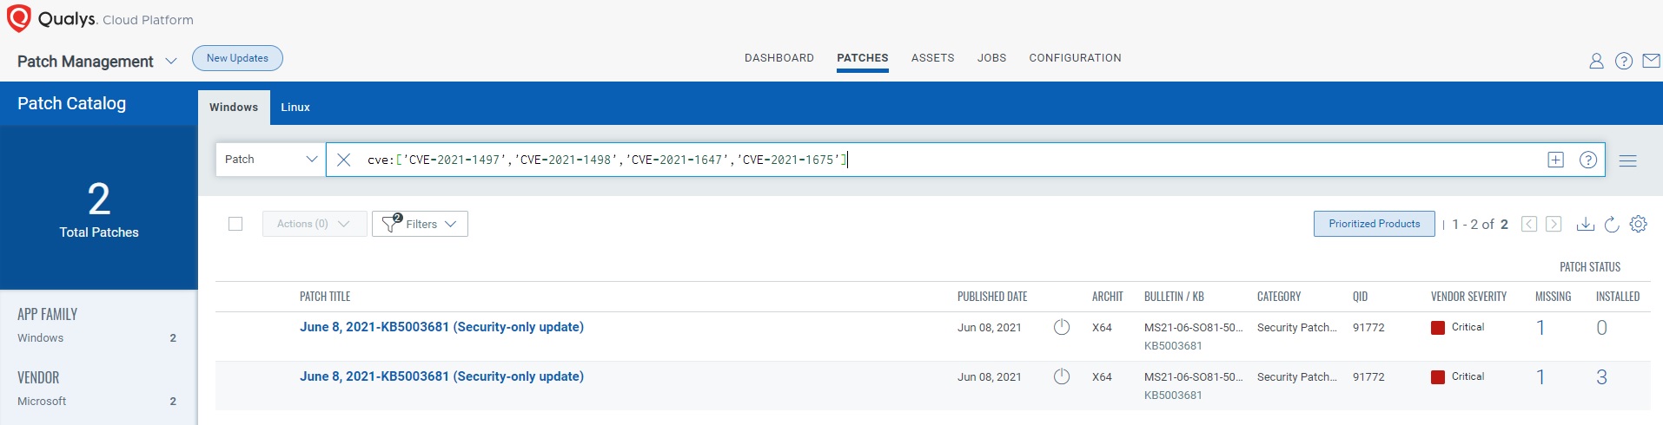Click the red Critical swatch in first row
1663x425 pixels.
pyautogui.click(x=1437, y=328)
